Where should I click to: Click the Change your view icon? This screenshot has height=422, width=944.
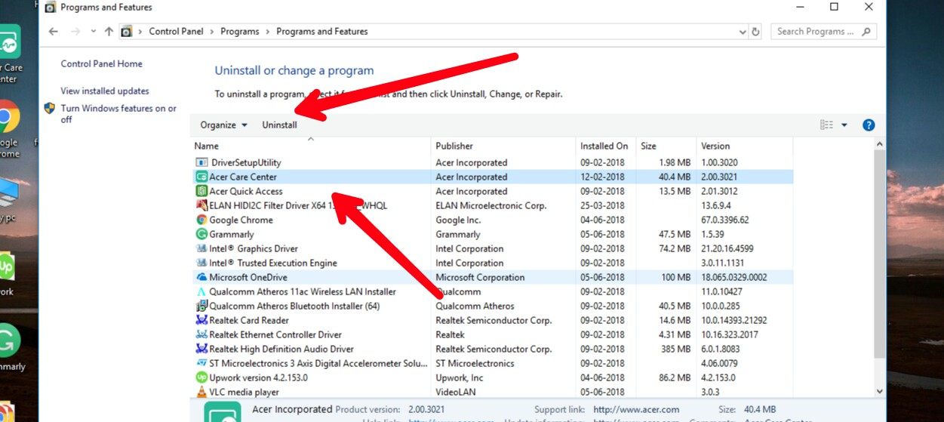[x=826, y=125]
